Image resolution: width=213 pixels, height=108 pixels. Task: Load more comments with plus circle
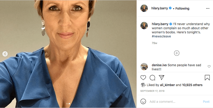(177, 53)
